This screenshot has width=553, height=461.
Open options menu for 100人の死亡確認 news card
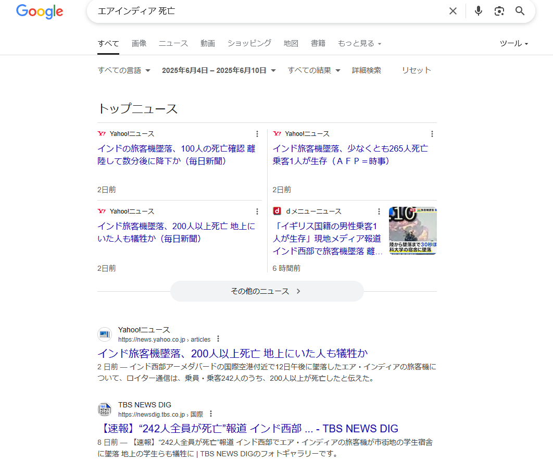pos(257,134)
